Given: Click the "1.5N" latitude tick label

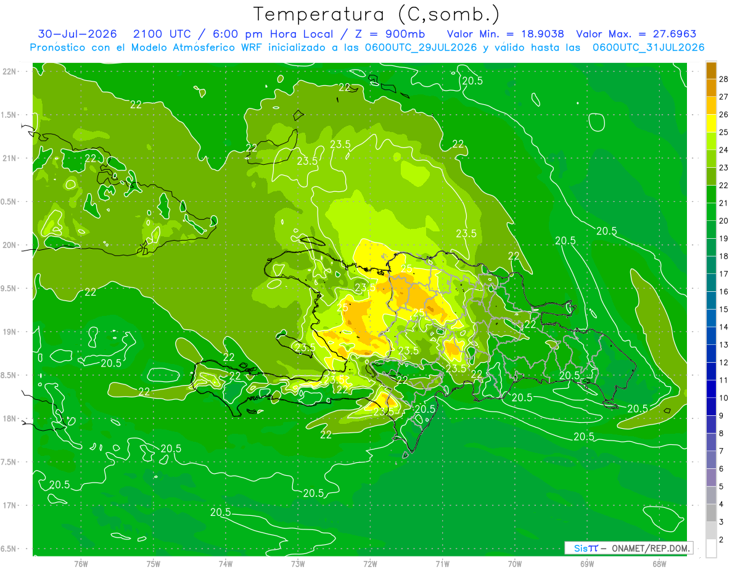Looking at the screenshot, I should click(x=9, y=115).
